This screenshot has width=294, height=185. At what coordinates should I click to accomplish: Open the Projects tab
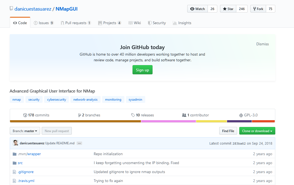click(110, 23)
